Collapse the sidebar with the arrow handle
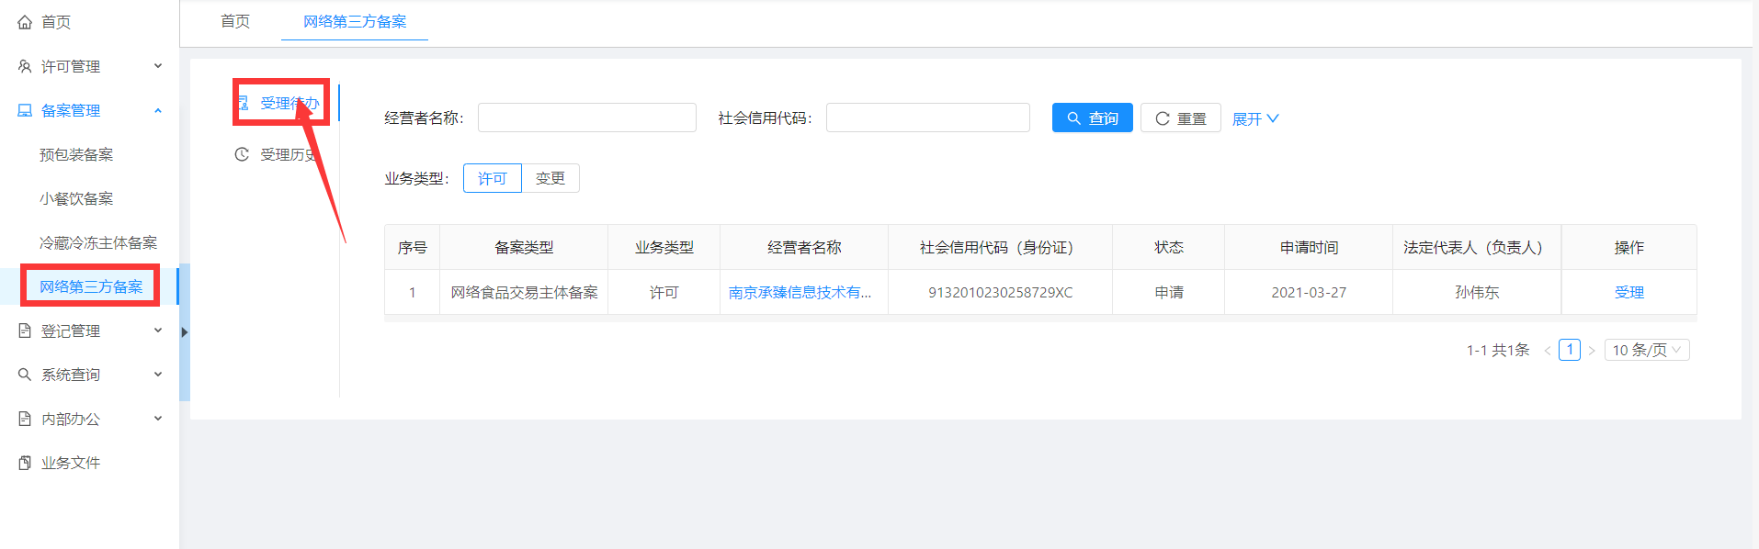 (184, 332)
